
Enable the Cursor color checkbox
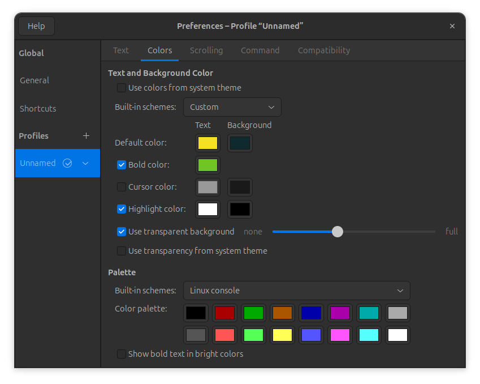[122, 187]
